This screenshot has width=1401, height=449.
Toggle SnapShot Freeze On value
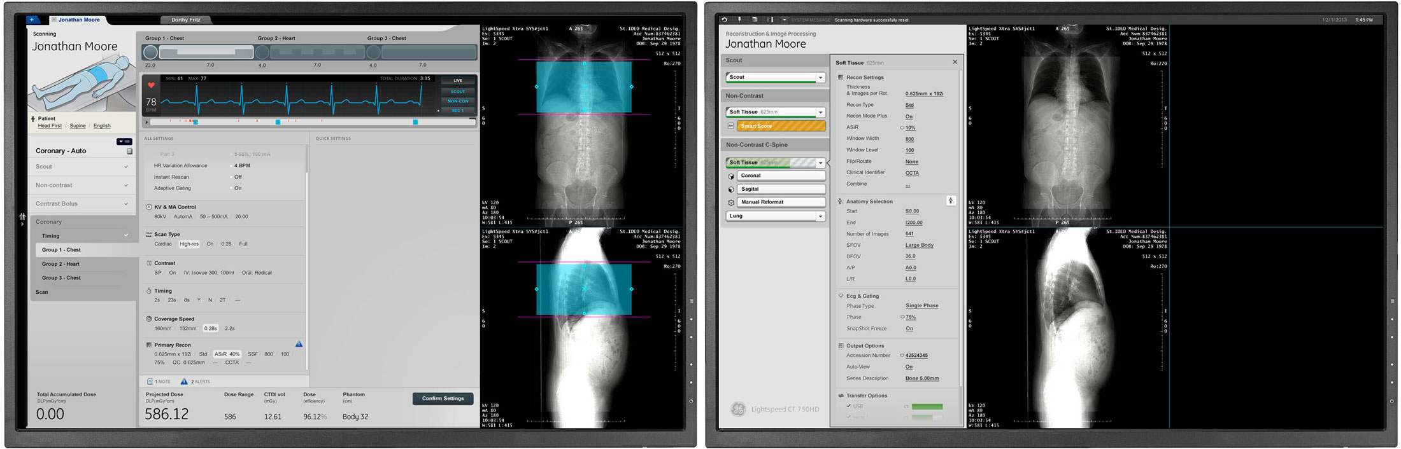pos(909,329)
